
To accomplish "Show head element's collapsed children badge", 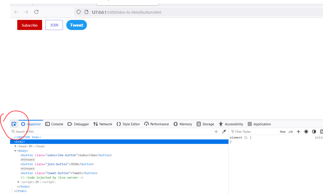I will [x=31, y=146].
